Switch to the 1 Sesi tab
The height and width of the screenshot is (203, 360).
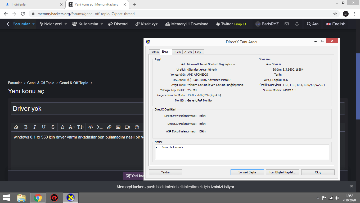(177, 52)
